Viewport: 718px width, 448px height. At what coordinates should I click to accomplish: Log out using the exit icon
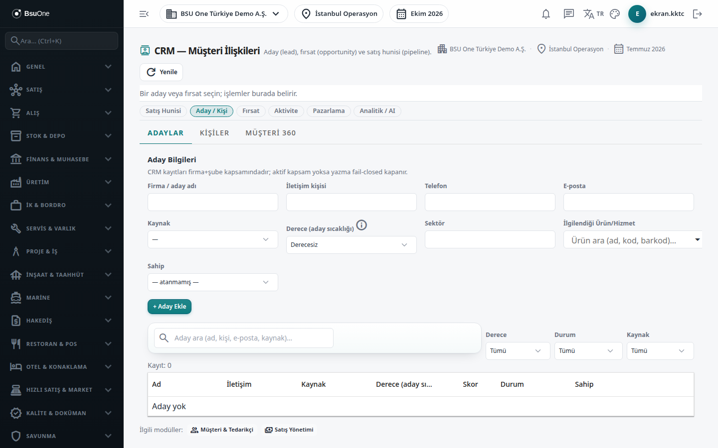[698, 14]
